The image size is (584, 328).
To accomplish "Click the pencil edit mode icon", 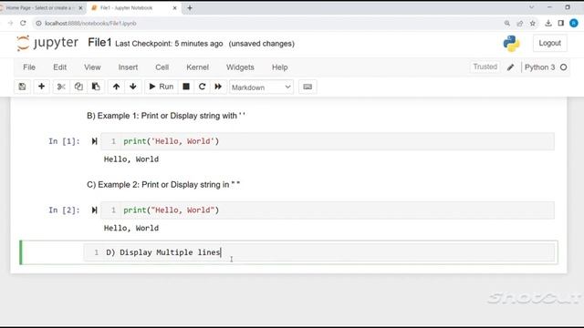I will [x=511, y=67].
